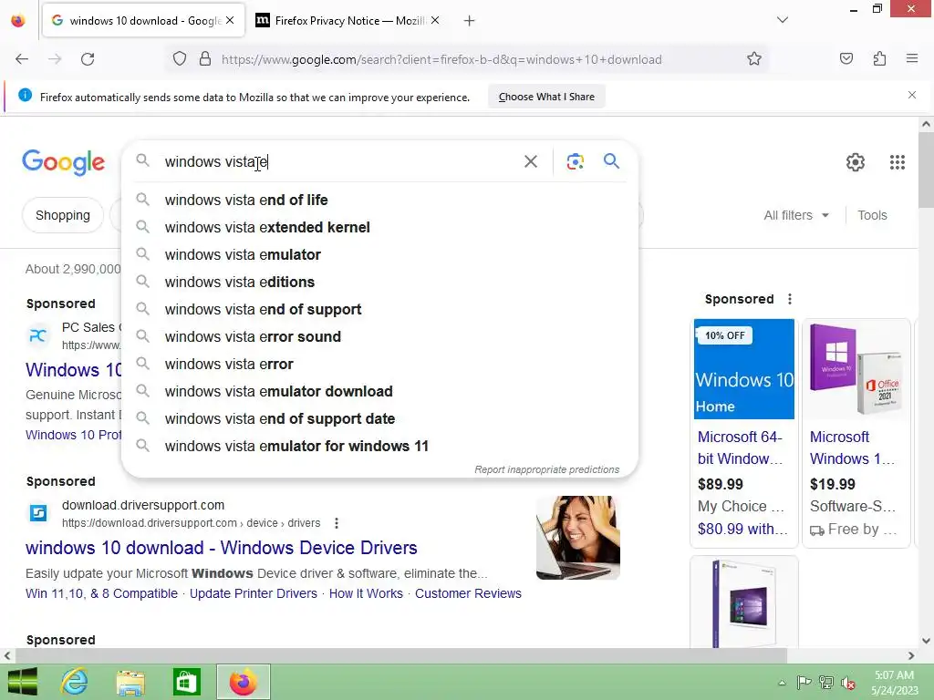Open the Windows 10 Office 2021 product image
The image size is (934, 700).
(856, 369)
